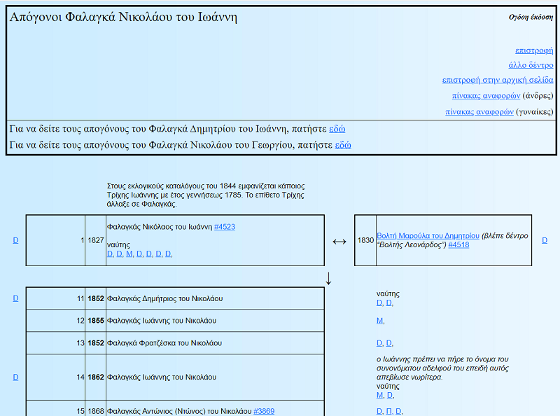Click the M link under Φαλαγκάς Νικόλαος ναύτης
Viewport: 560px width, 416px height.
pos(129,254)
